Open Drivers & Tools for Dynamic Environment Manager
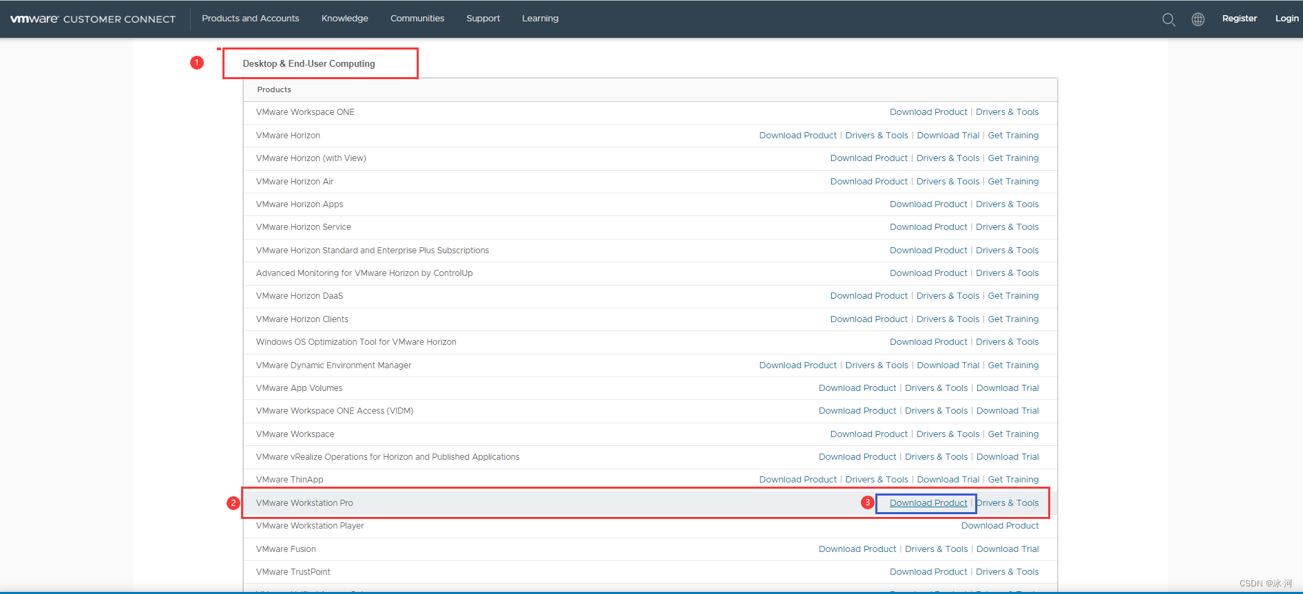 click(877, 365)
